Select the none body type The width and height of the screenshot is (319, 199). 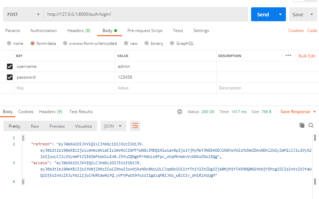[15, 43]
